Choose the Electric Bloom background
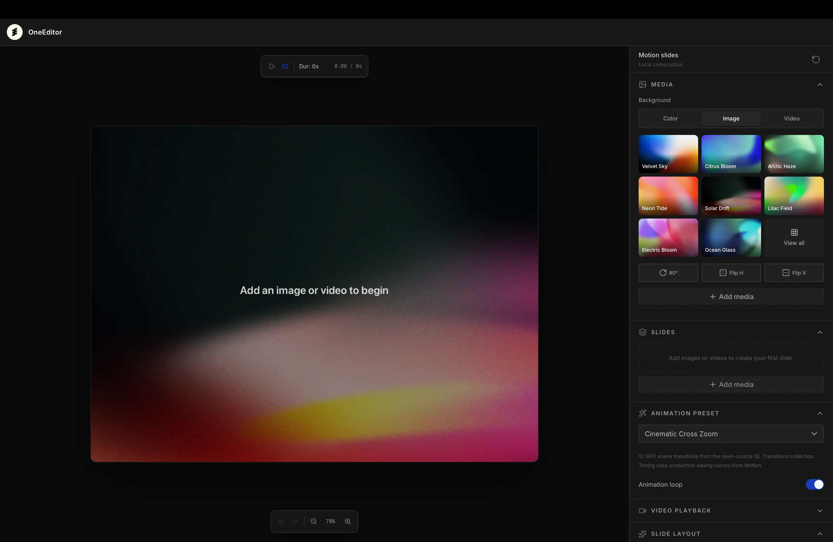The width and height of the screenshot is (833, 542). coord(668,237)
